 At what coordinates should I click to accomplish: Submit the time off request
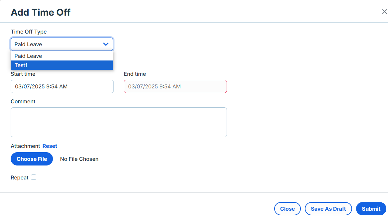point(371,209)
